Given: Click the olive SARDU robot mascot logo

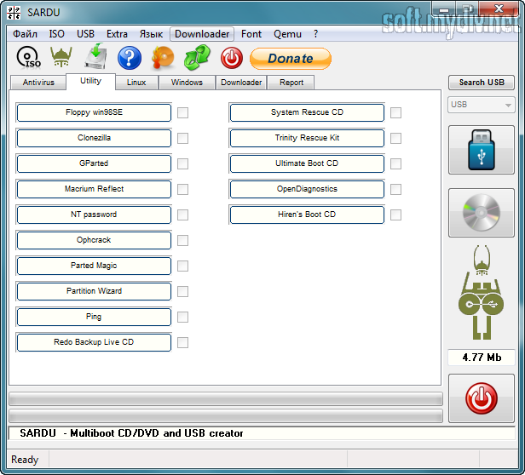Looking at the screenshot, I should coord(482,292).
